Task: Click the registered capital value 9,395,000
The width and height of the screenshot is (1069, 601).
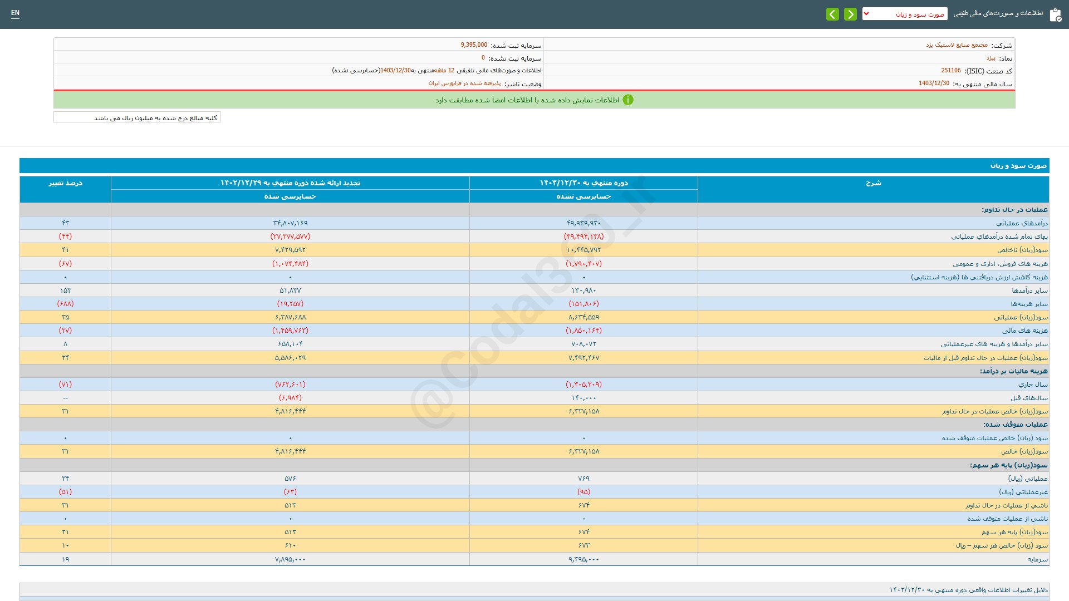Action: [474, 45]
